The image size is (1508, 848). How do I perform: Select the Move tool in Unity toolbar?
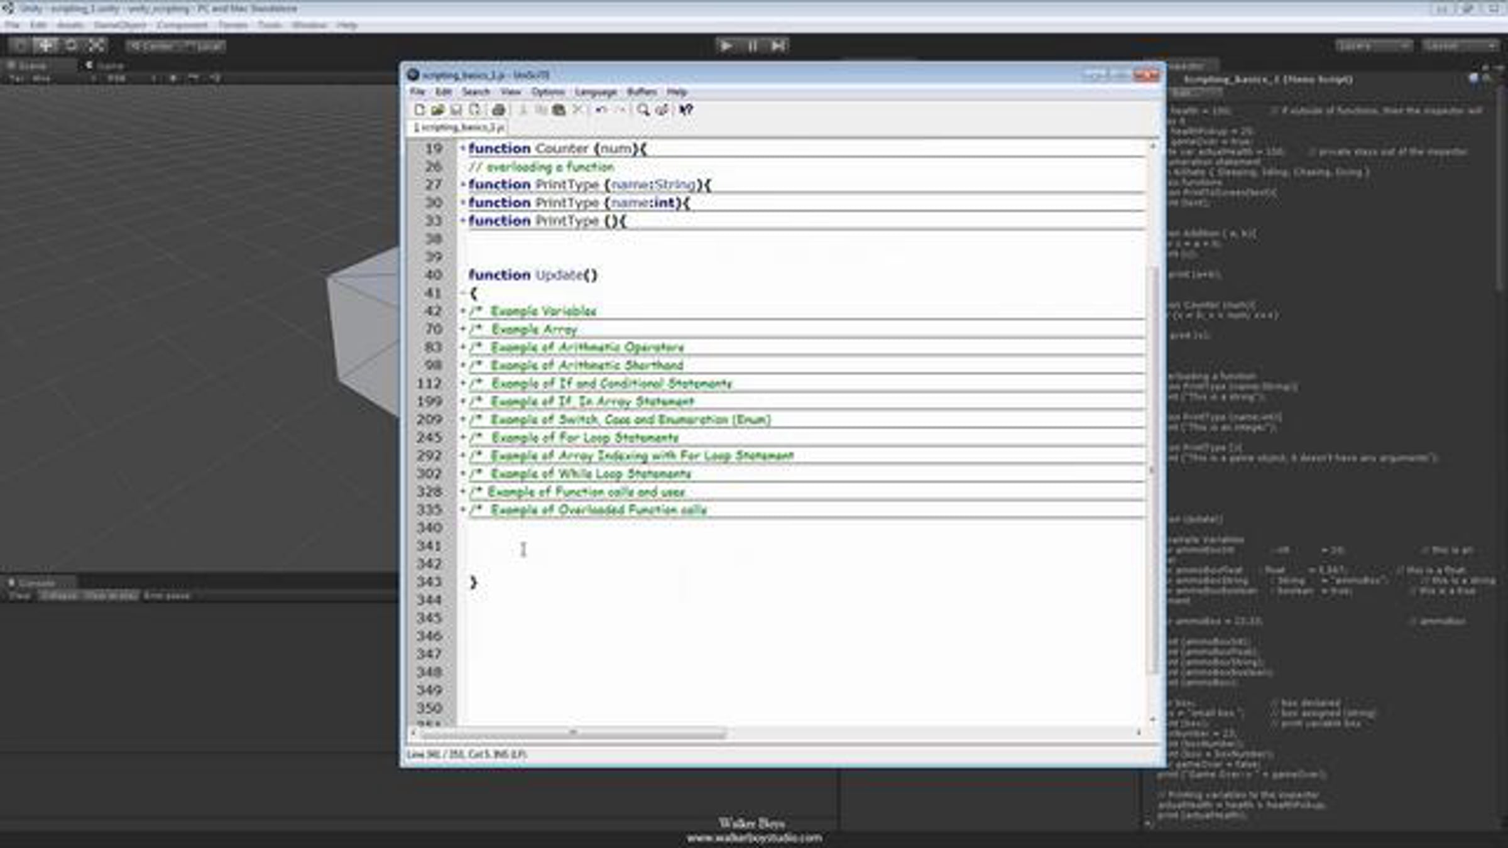(45, 45)
